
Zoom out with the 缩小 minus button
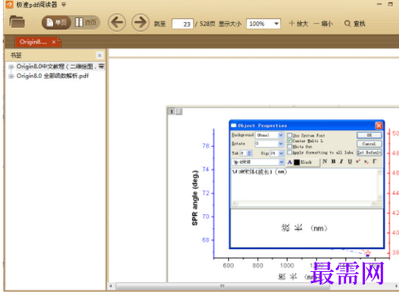(323, 24)
